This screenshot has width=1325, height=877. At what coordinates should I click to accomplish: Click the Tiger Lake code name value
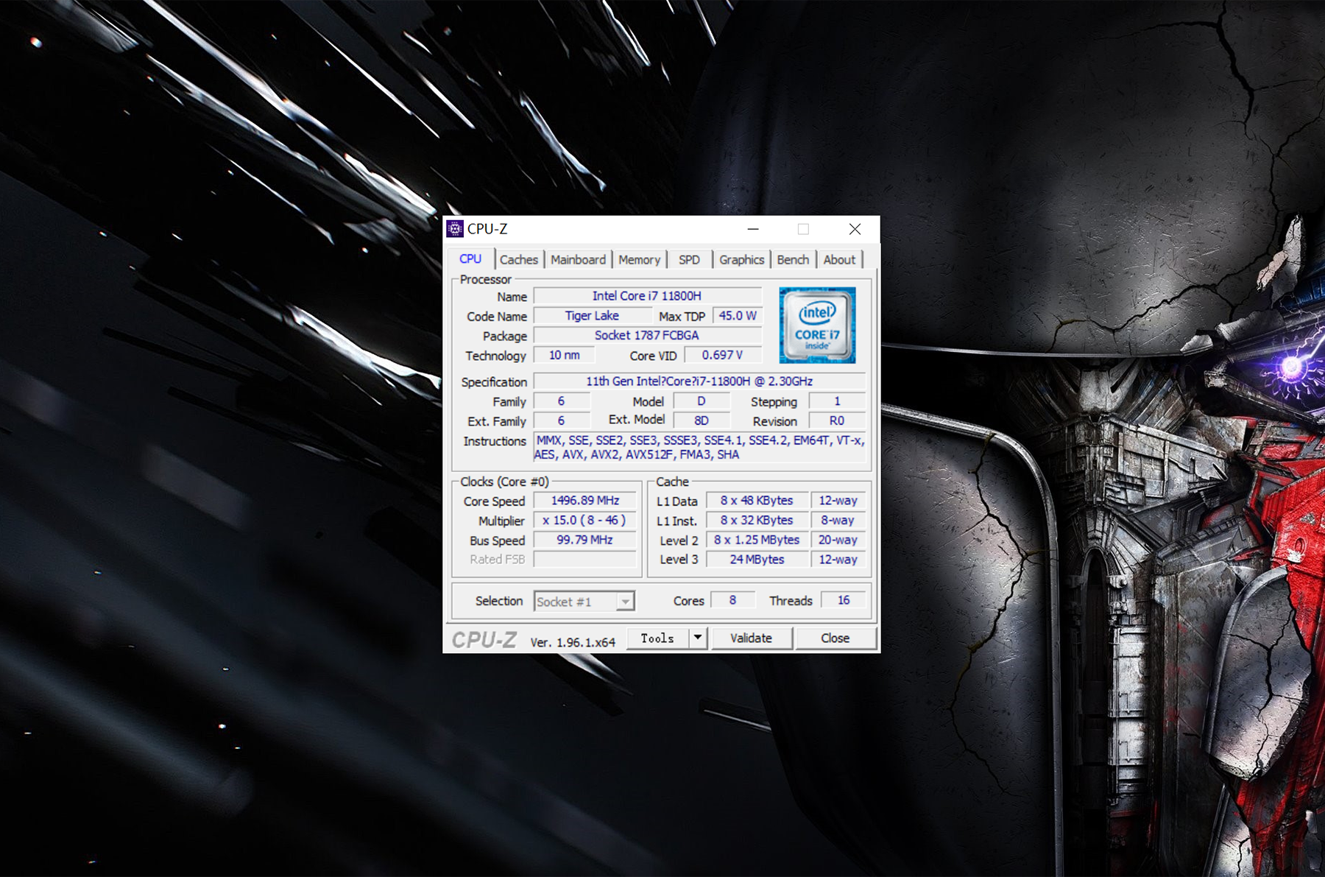click(592, 316)
